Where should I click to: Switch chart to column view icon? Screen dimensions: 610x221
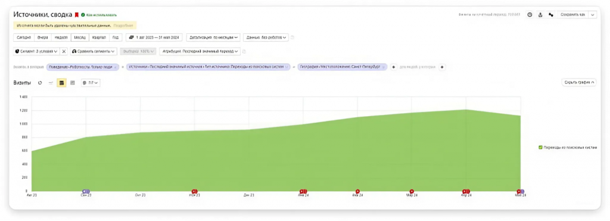(x=72, y=82)
